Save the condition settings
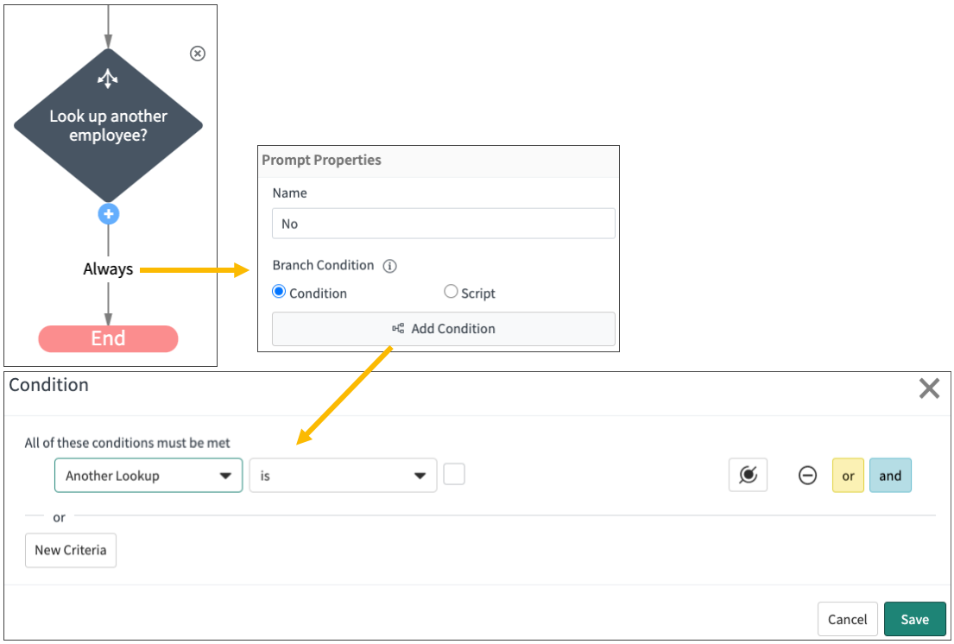This screenshot has height=644, width=954. (914, 619)
